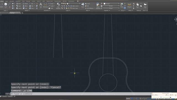Open the Insert ribbon tab
The width and height of the screenshot is (177, 100).
(x=6, y=1)
